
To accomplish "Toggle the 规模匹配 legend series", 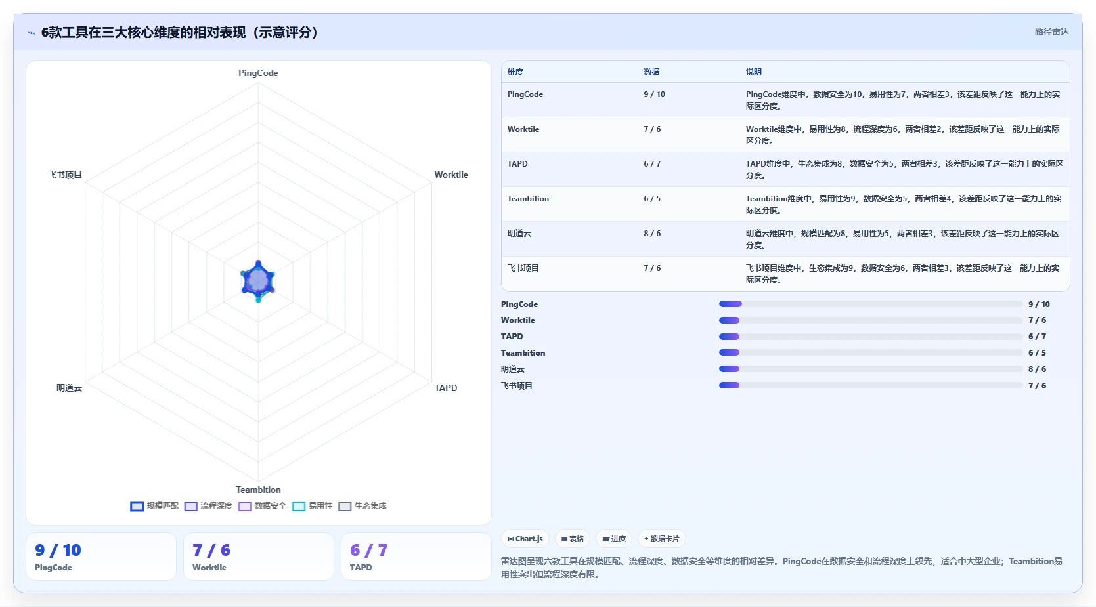I will (154, 506).
